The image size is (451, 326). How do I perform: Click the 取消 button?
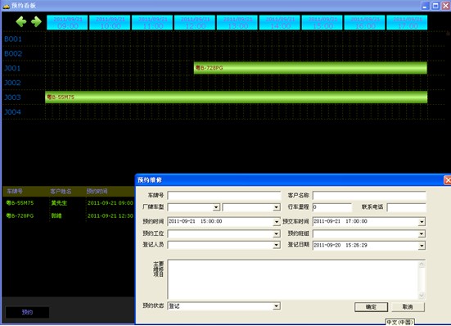408,307
